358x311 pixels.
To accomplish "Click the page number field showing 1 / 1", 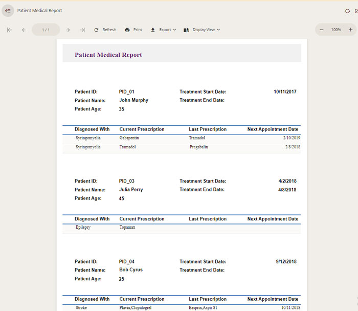I will pos(46,30).
